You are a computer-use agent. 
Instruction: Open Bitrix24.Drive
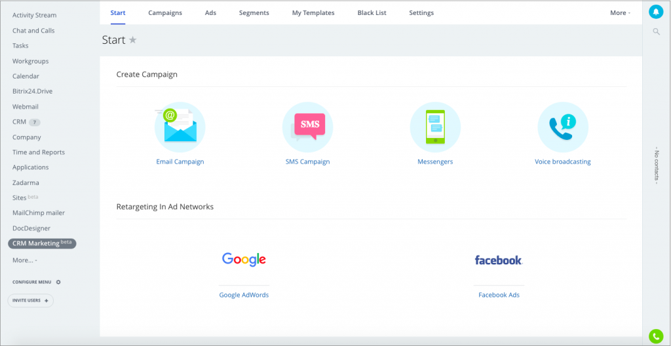click(33, 92)
